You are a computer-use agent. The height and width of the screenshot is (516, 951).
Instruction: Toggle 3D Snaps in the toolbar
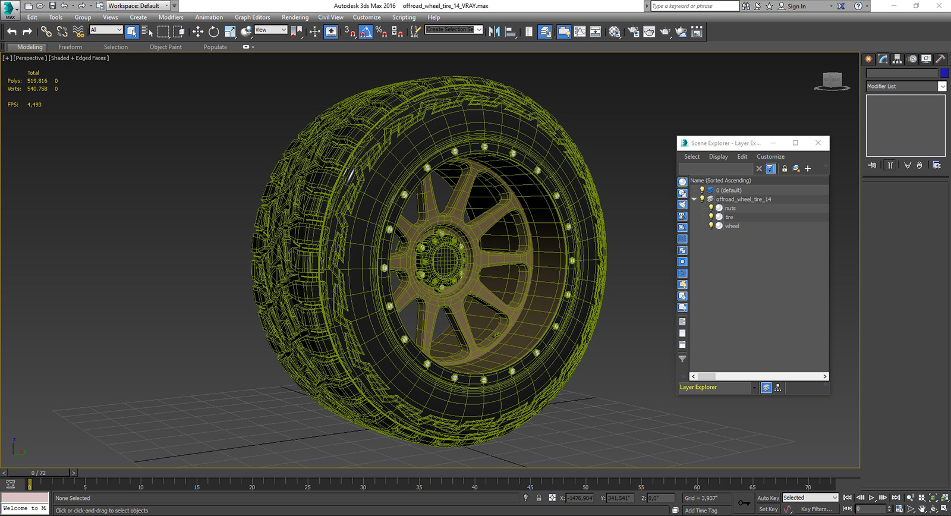pyautogui.click(x=349, y=32)
